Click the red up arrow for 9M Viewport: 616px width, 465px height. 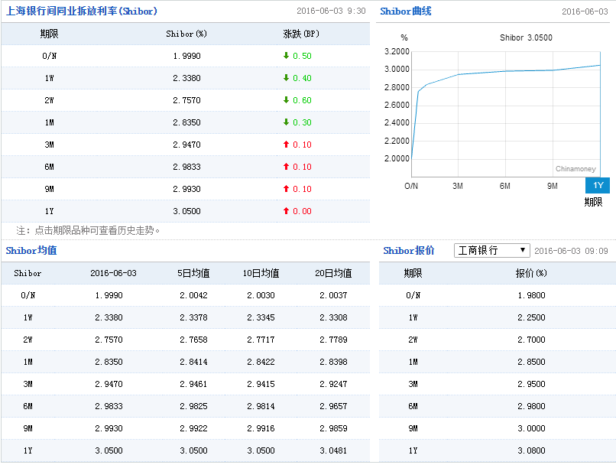[287, 189]
